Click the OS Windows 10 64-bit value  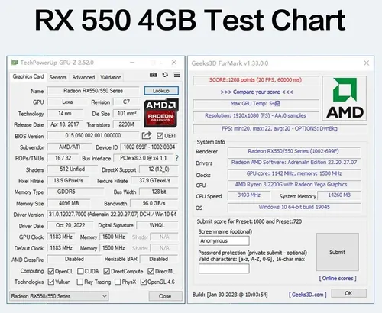click(x=294, y=207)
